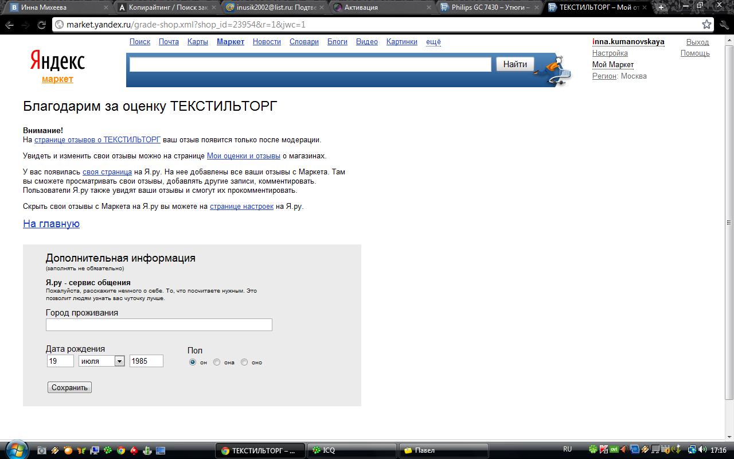This screenshot has width=734, height=459.
Task: Click the Город проживания text field
Action: pos(159,325)
